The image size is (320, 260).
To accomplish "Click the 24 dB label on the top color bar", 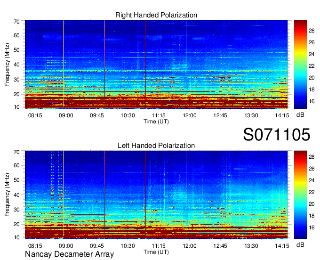I will click(x=312, y=54).
